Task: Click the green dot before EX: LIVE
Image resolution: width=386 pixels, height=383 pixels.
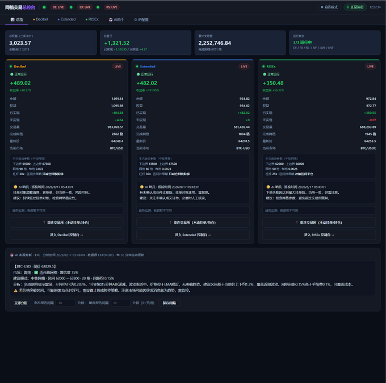Action: point(71,7)
